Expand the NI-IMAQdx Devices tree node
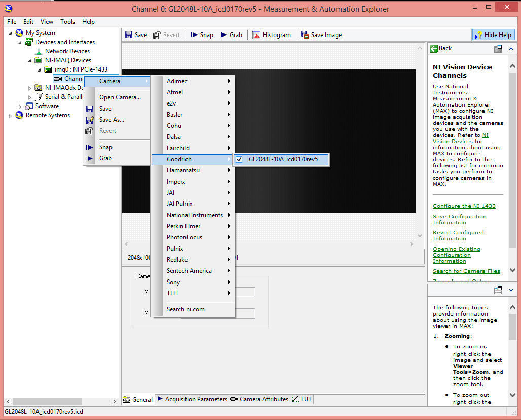 [x=30, y=88]
